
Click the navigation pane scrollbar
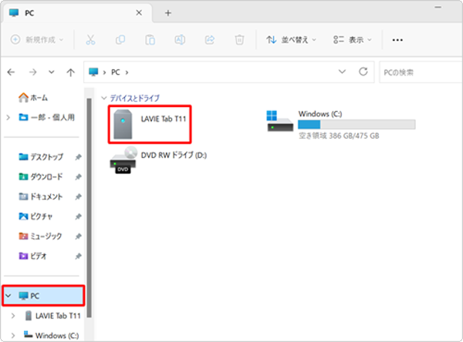pyautogui.click(x=89, y=208)
